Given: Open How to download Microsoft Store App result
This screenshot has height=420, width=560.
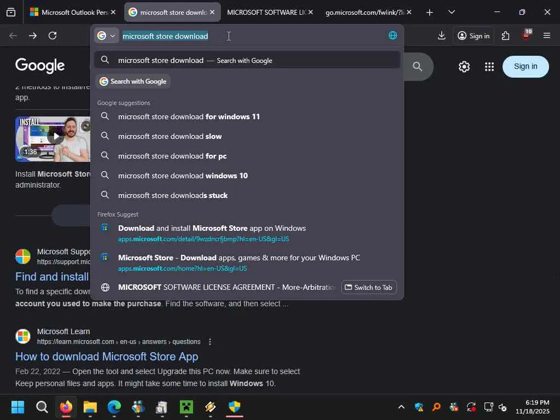Looking at the screenshot, I should click(107, 357).
